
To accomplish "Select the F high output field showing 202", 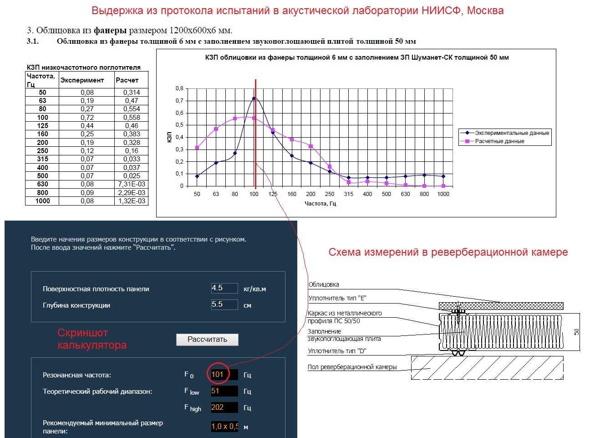I will tap(224, 407).
